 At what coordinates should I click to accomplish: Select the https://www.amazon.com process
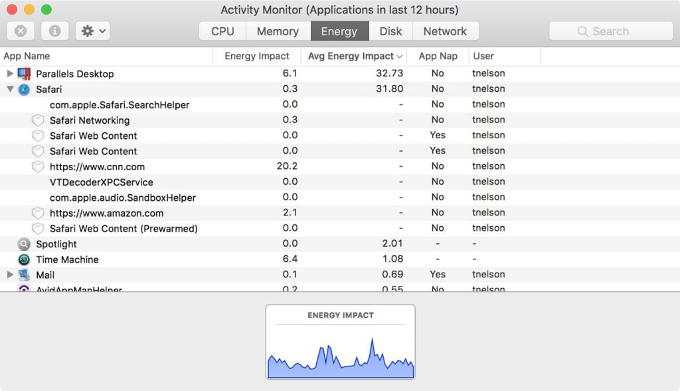(x=340, y=213)
